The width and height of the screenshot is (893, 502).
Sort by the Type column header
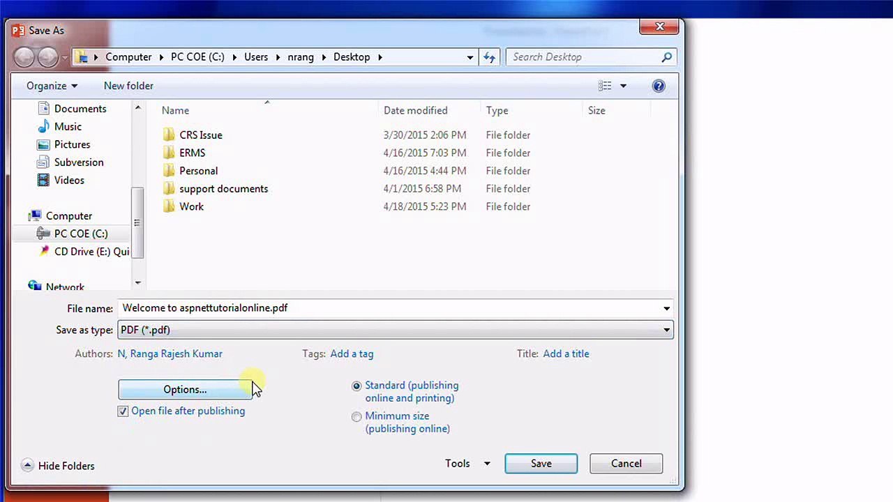[x=497, y=110]
